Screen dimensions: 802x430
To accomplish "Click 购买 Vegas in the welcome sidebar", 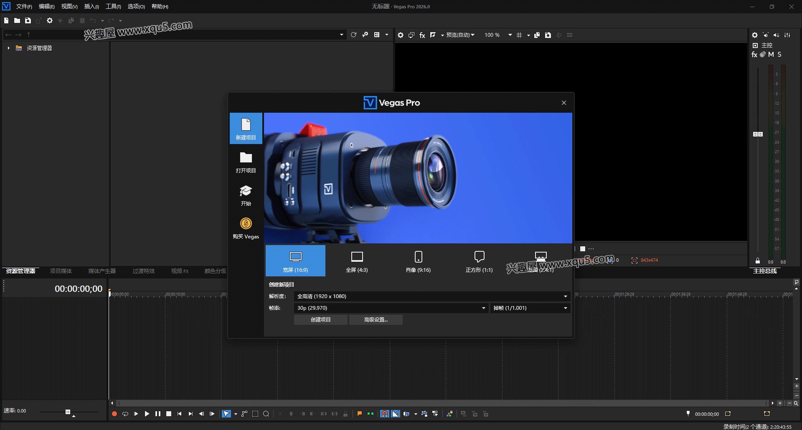I will pos(246,228).
